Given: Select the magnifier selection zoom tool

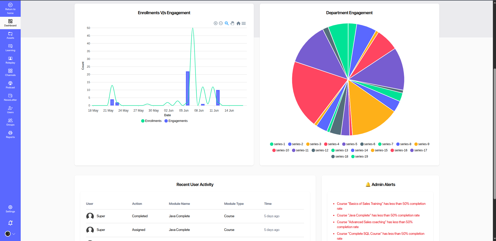Looking at the screenshot, I should (x=227, y=23).
